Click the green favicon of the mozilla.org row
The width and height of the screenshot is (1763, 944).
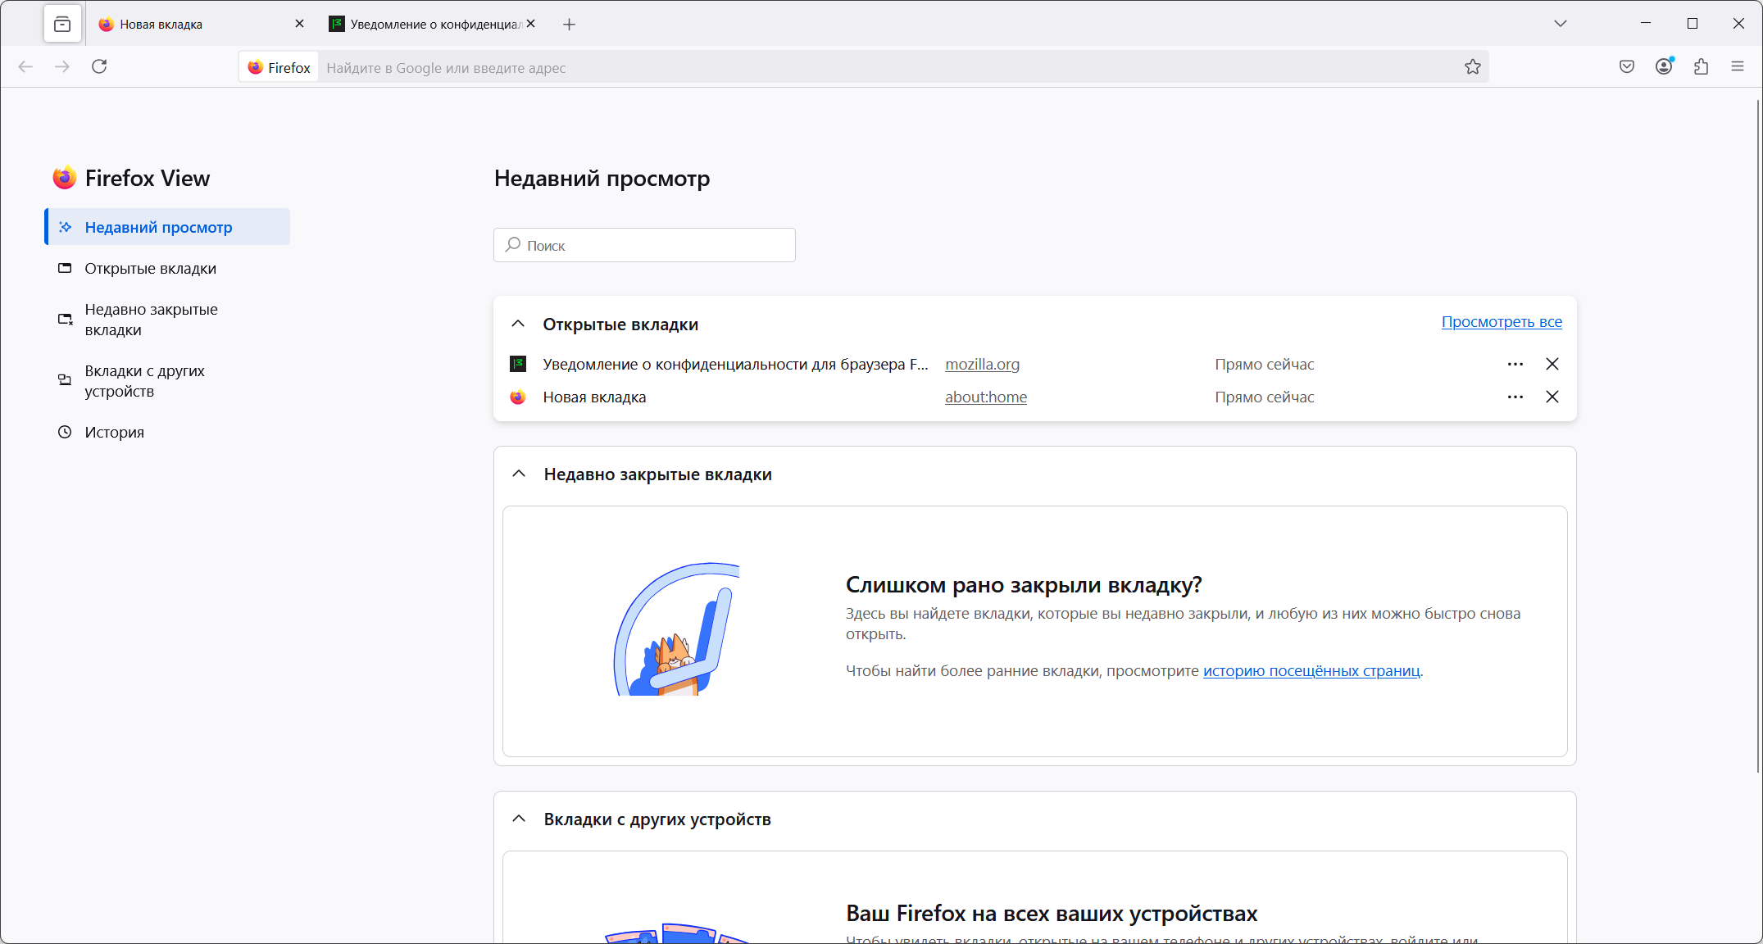(x=518, y=364)
